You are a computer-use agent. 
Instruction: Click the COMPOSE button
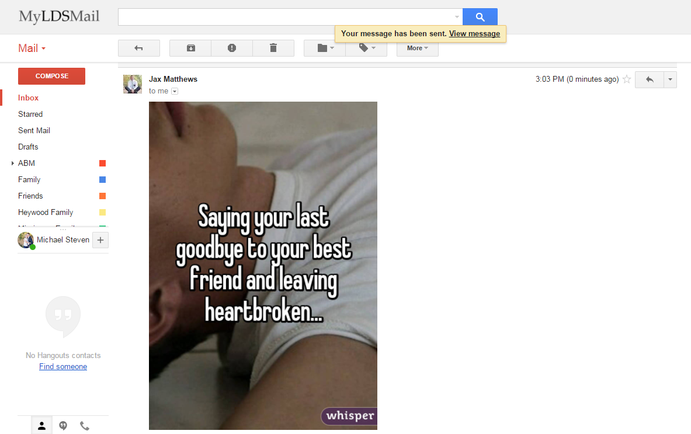51,76
